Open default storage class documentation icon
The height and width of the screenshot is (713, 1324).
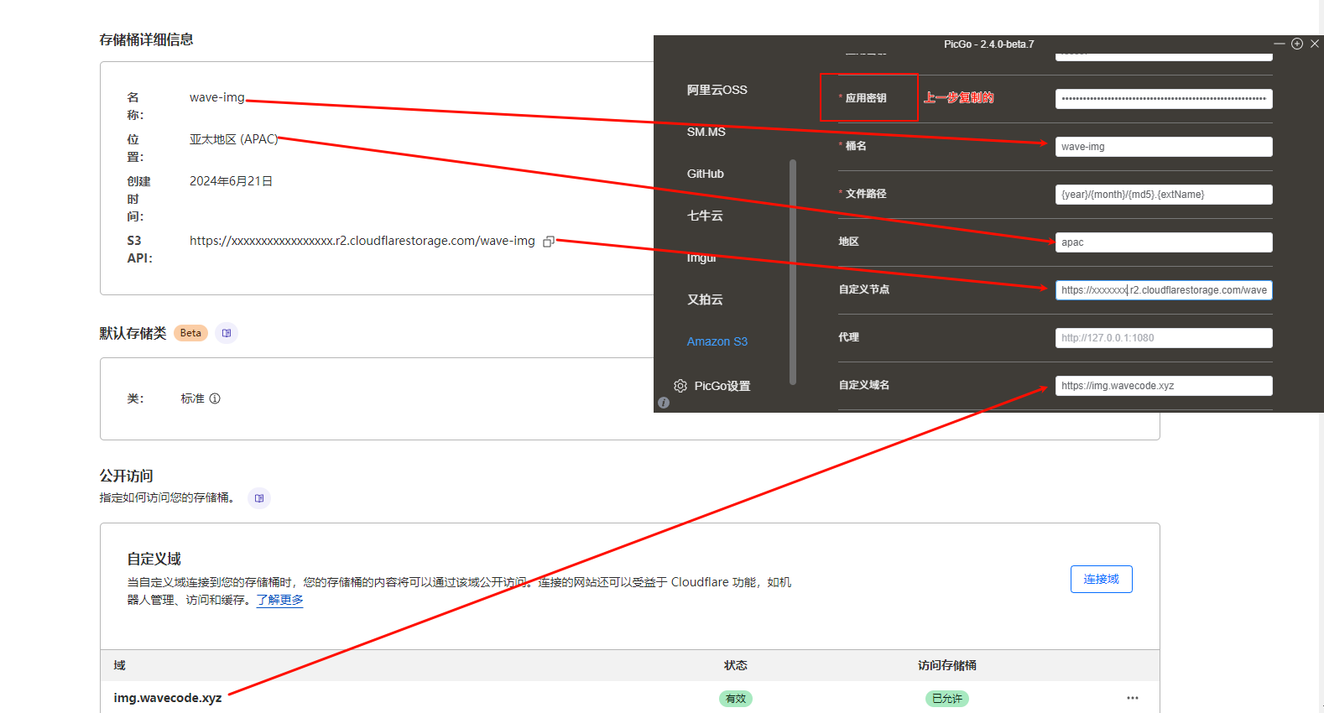pos(227,333)
